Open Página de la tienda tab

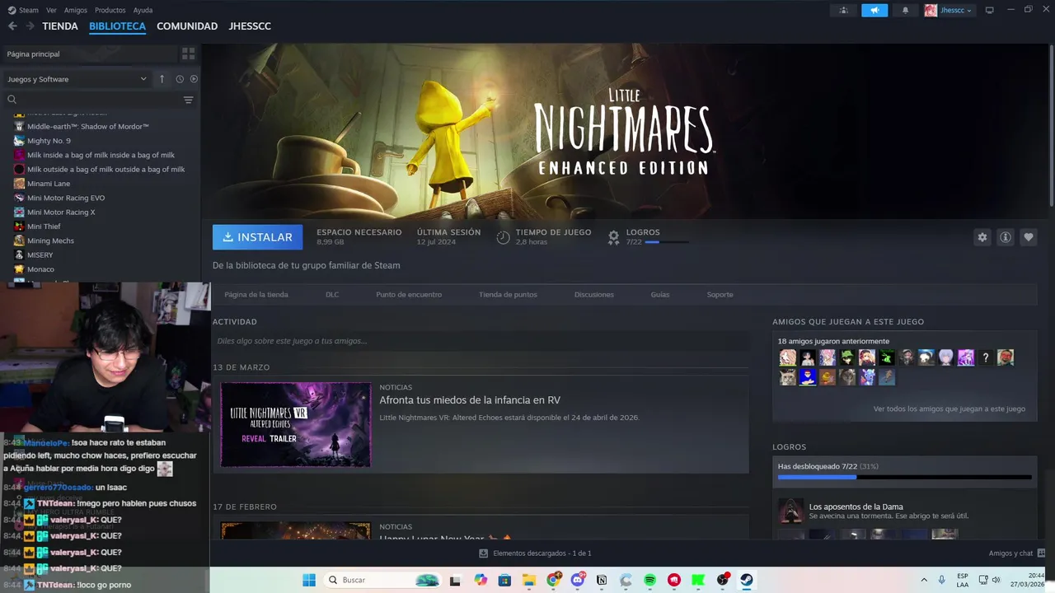(x=256, y=294)
